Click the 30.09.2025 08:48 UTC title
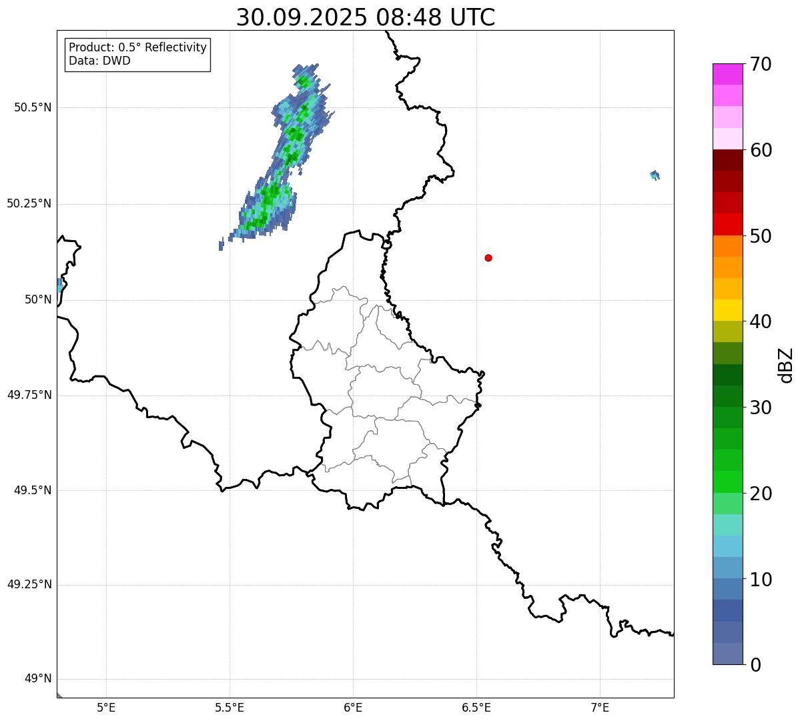Viewport: 802px width, 721px height. pyautogui.click(x=366, y=17)
